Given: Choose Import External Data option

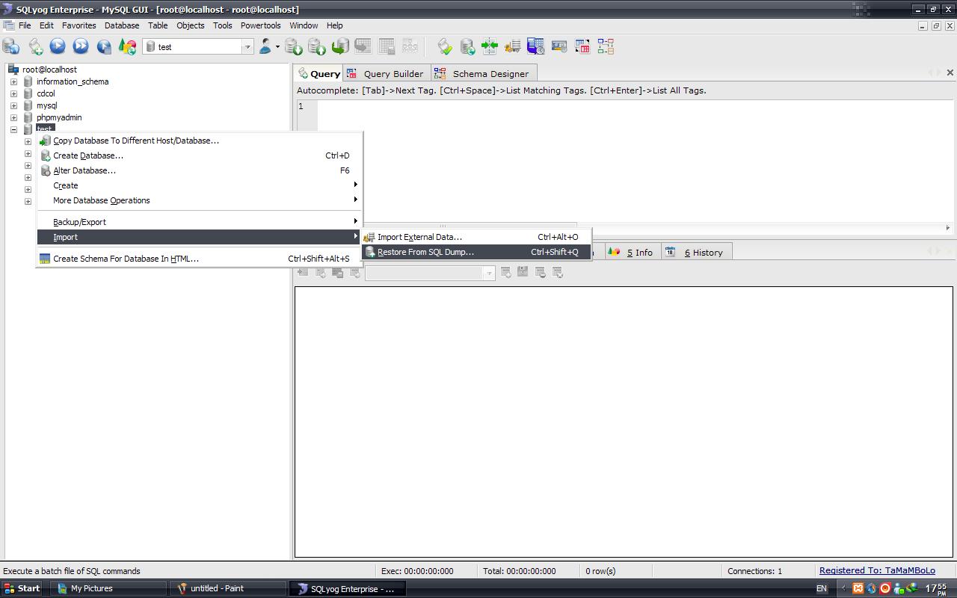Looking at the screenshot, I should [x=476, y=237].
